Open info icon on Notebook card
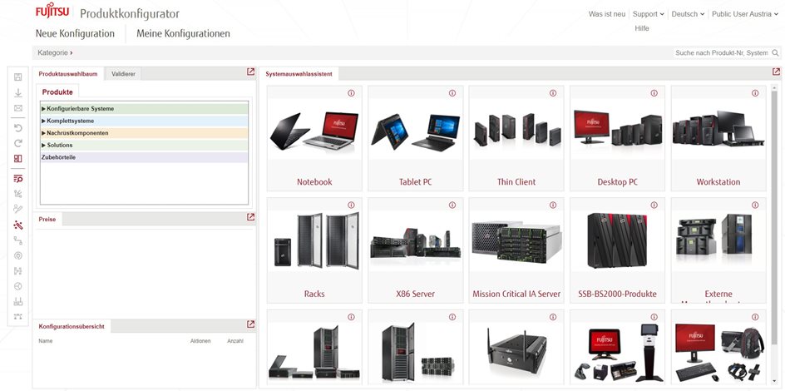 click(351, 93)
